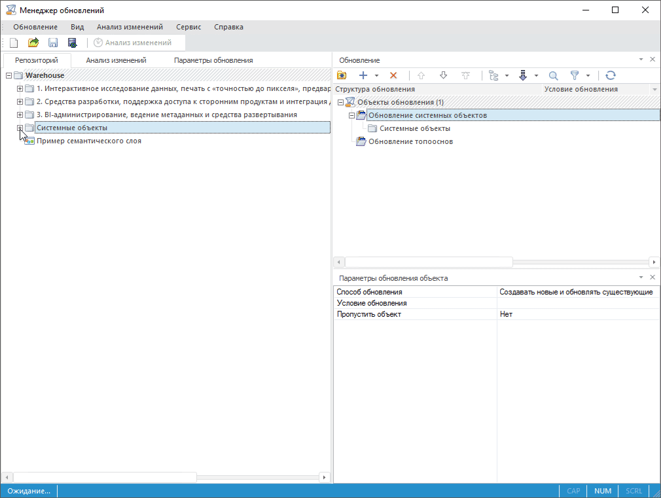
Task: Click the magnifier search icon in Обновление panel
Action: click(553, 76)
